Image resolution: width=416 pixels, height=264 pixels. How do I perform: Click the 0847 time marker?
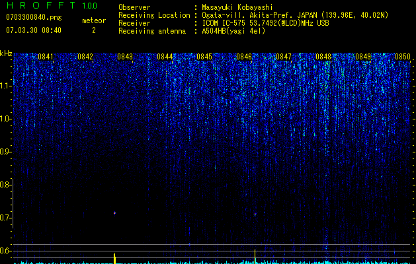click(284, 57)
